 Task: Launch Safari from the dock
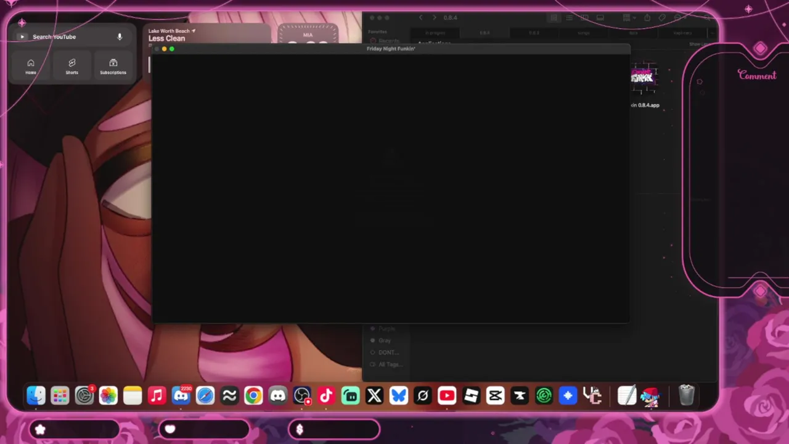(205, 395)
